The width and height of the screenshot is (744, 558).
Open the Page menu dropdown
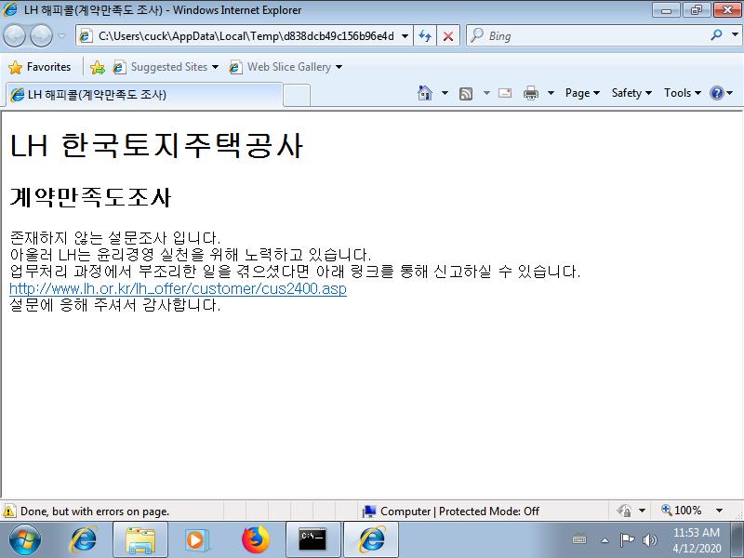(x=582, y=93)
